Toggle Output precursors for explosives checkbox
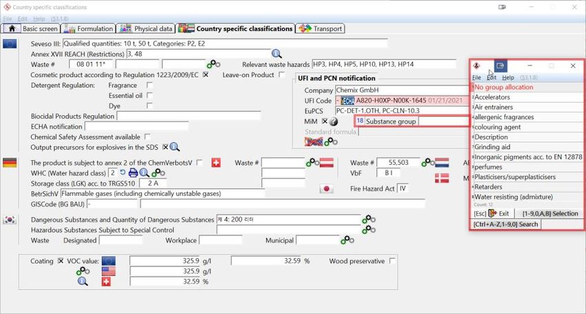The width and height of the screenshot is (586, 314). click(x=165, y=147)
